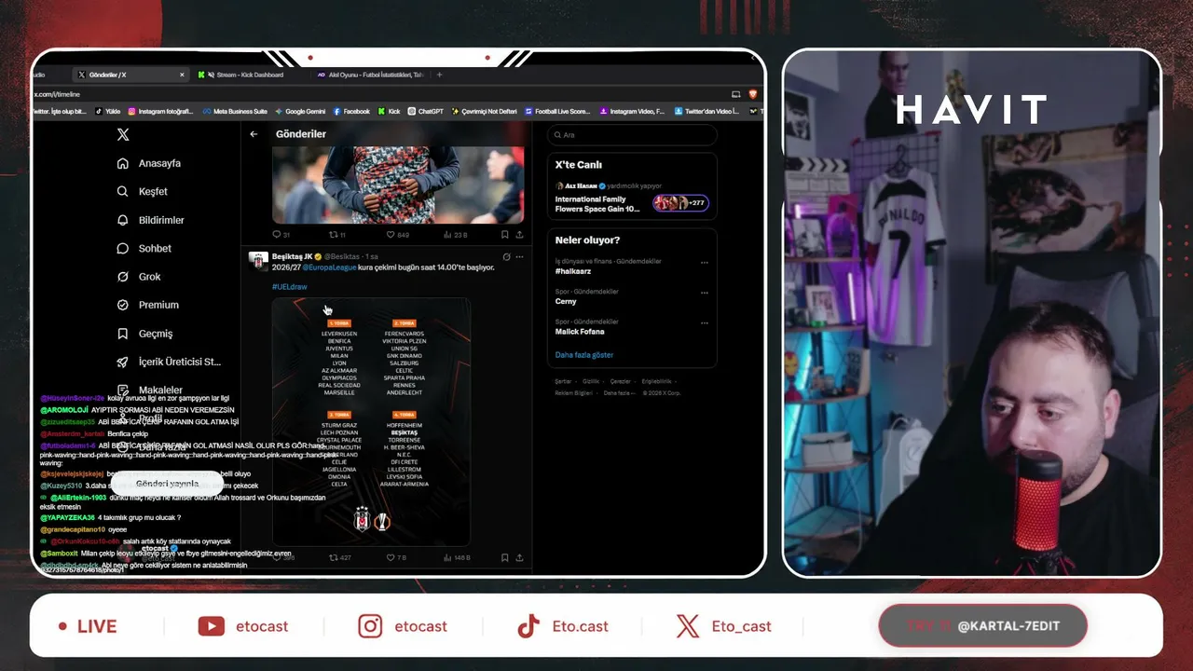This screenshot has height=671, width=1193.
Task: Open Meta Business Suite bookmark
Action: [235, 112]
